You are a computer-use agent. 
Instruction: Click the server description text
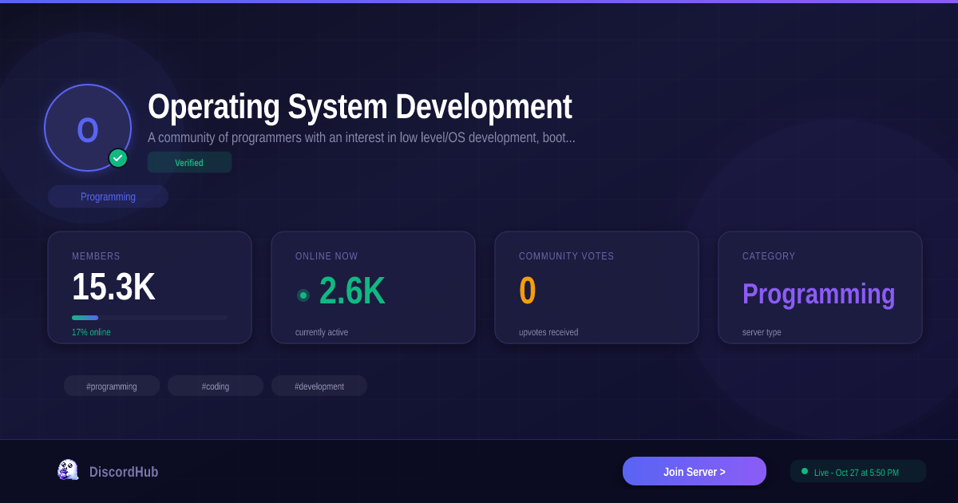click(x=362, y=137)
